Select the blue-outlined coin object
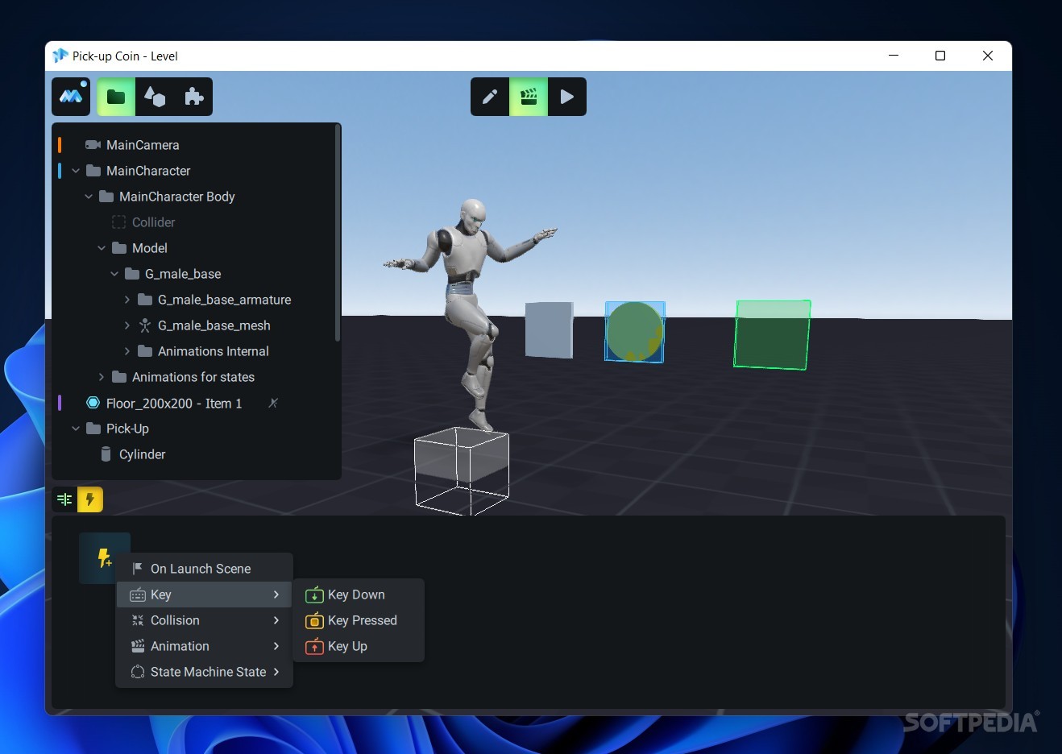 [x=635, y=332]
